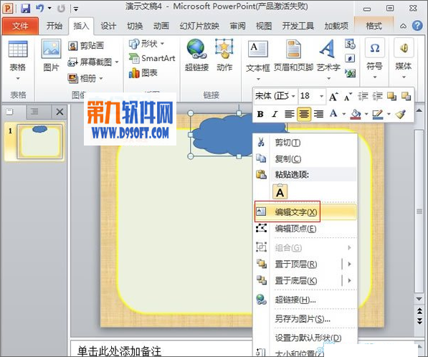Click the shape outline pen color

[378, 114]
